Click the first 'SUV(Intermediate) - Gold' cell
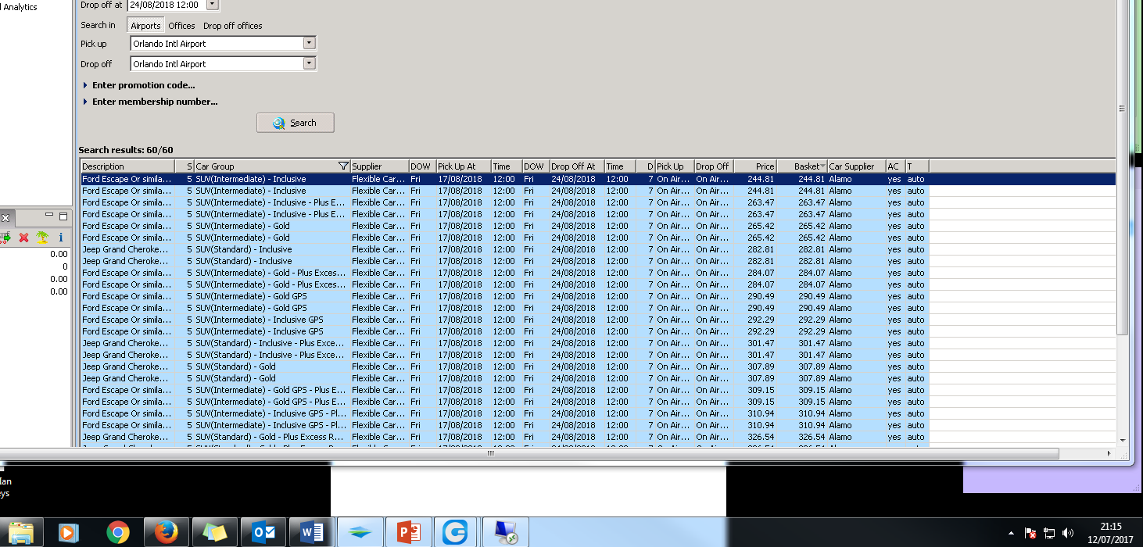The image size is (1143, 547). 272,226
